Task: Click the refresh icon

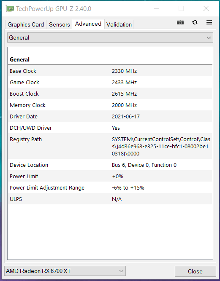Action: click(195, 22)
